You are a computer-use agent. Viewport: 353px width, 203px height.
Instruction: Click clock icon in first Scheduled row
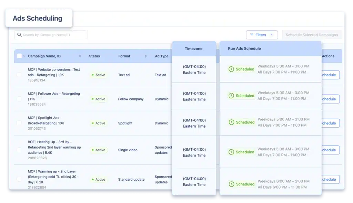coord(231,69)
